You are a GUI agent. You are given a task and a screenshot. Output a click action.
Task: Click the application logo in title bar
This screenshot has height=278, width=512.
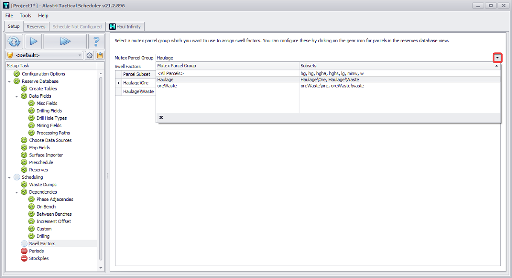tap(6, 5)
